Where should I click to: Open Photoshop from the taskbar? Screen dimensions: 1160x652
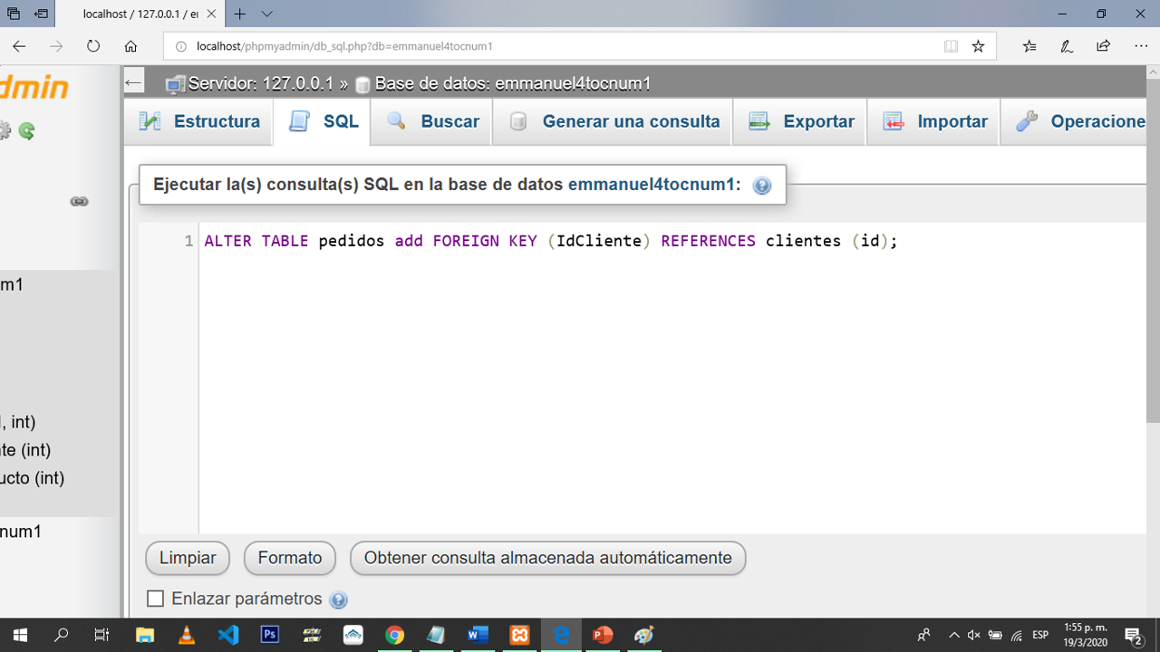click(269, 635)
